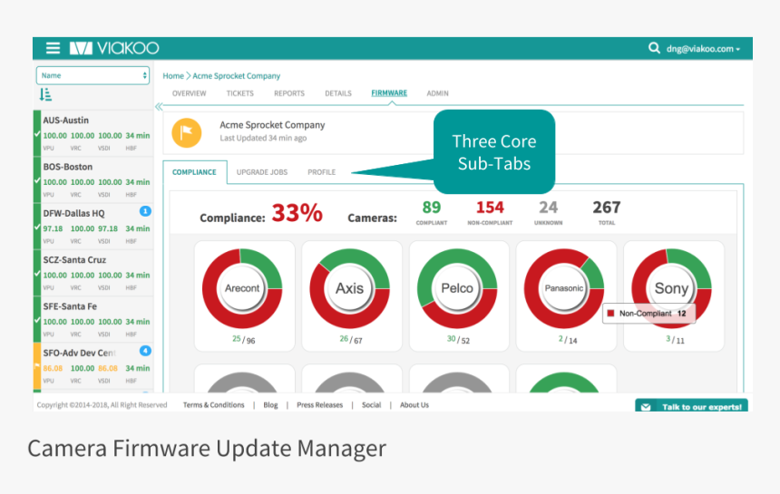Click SFO-Adv Dev notification badge 4
Viewport: 780px width, 494px height.
click(x=145, y=351)
